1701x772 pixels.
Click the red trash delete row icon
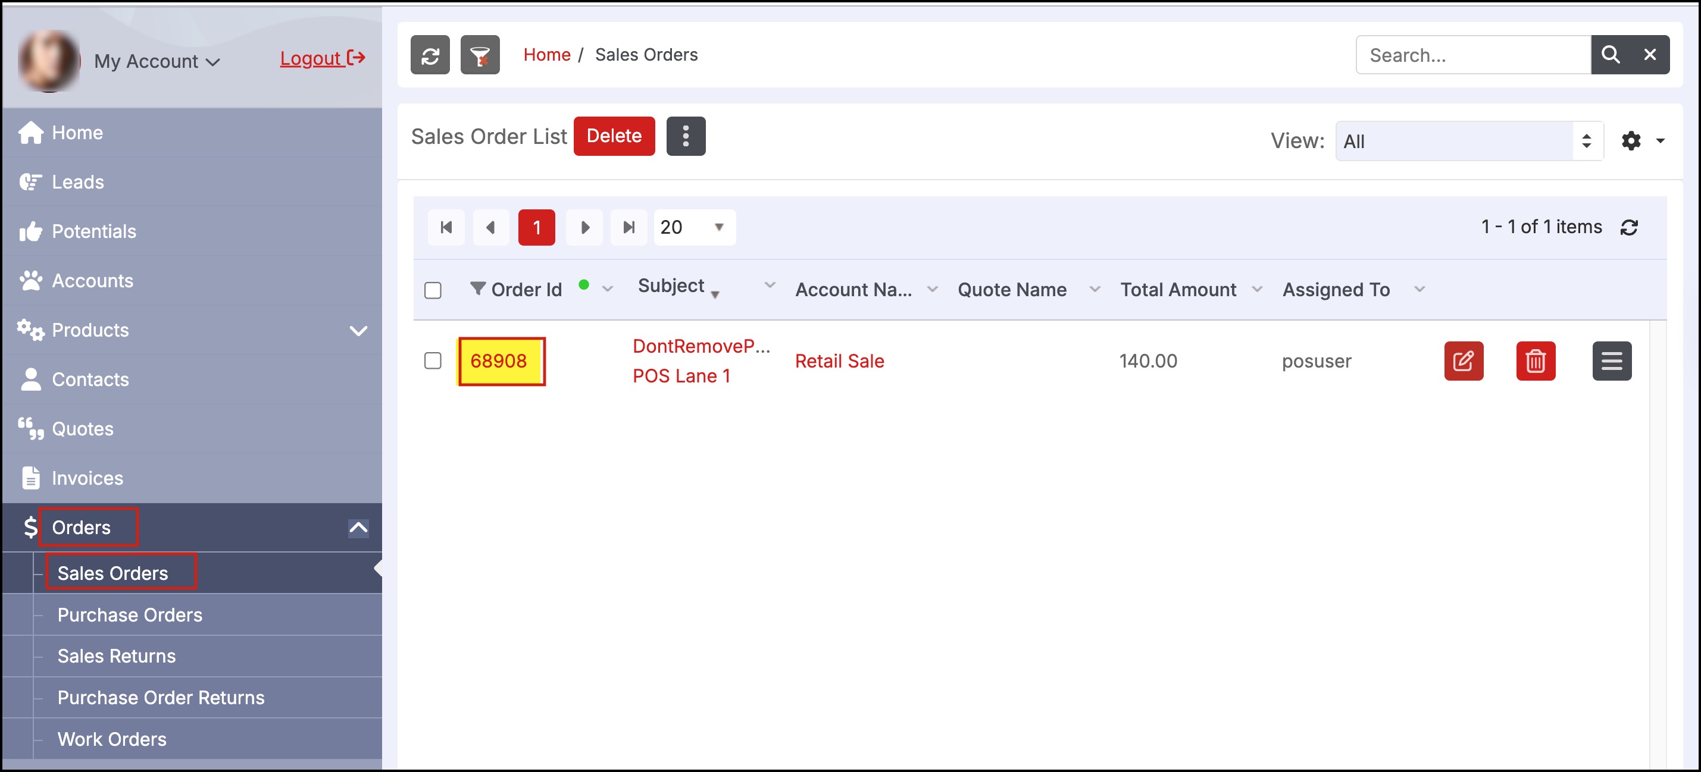(1536, 361)
